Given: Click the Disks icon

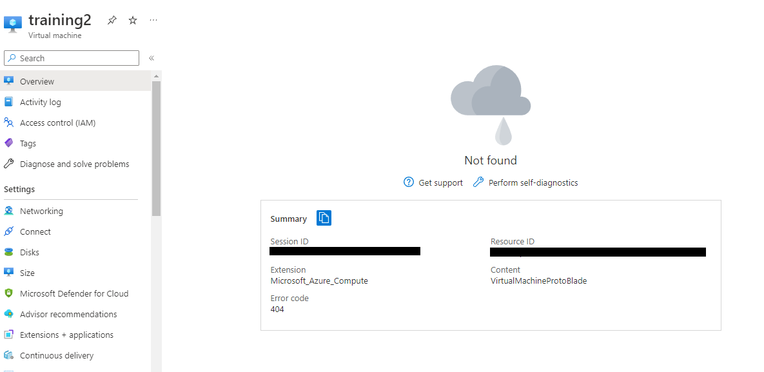Looking at the screenshot, I should (x=9, y=252).
